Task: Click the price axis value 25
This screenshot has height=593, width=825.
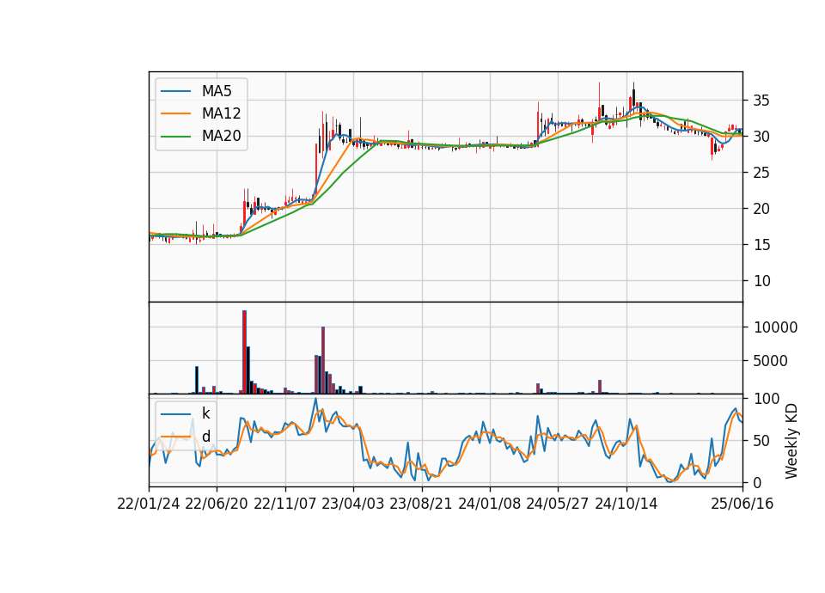Action: pos(761,173)
